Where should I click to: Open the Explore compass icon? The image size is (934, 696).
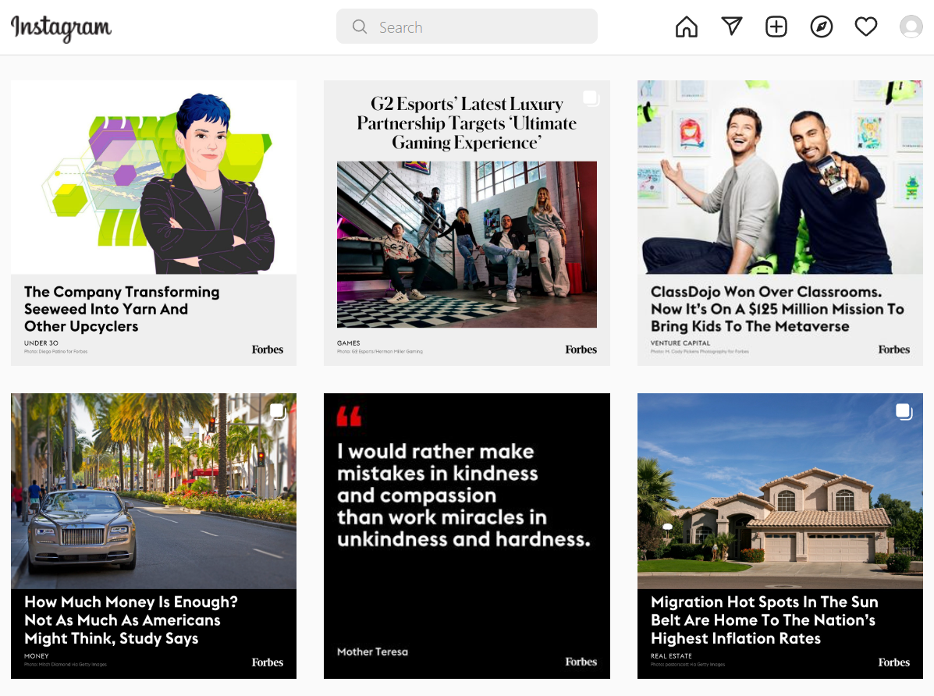coord(822,27)
